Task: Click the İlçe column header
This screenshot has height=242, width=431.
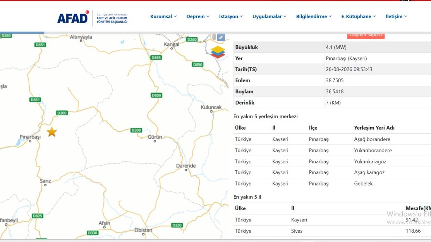Action: (313, 128)
